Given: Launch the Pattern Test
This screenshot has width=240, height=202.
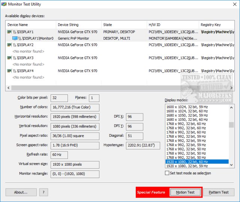Looking at the screenshot, I should click(219, 192).
